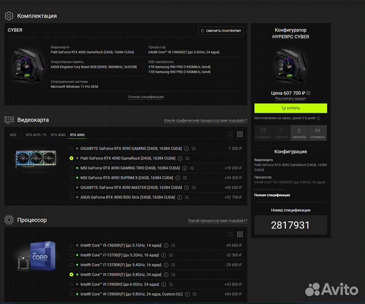Click the Сохранить configuration icon
Screen dimensions: 365x304
tap(263, 133)
